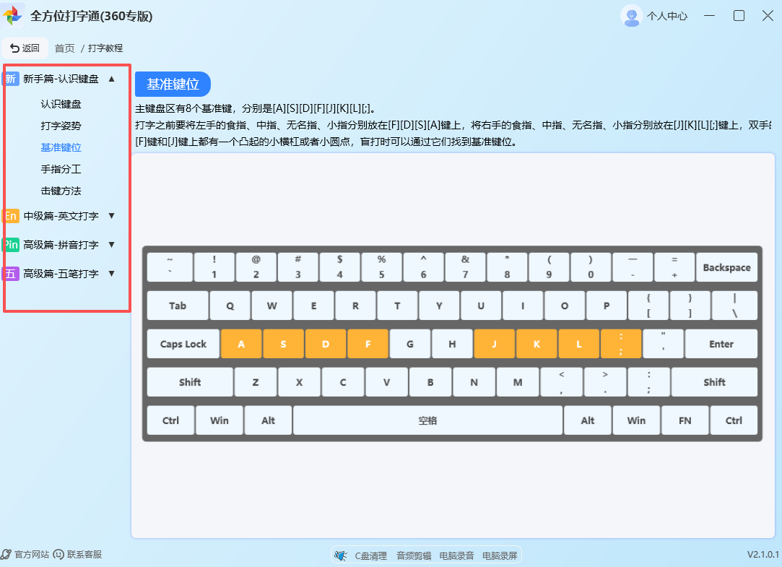Click the 官方网站 icon in the footer

tap(6, 554)
